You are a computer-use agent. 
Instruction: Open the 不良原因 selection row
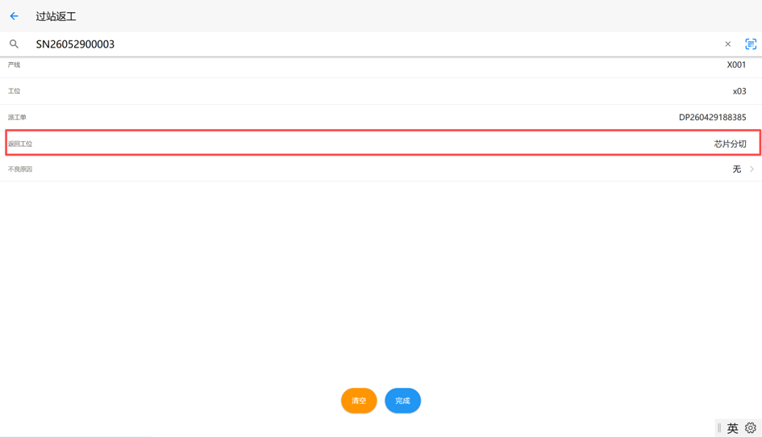click(x=381, y=169)
